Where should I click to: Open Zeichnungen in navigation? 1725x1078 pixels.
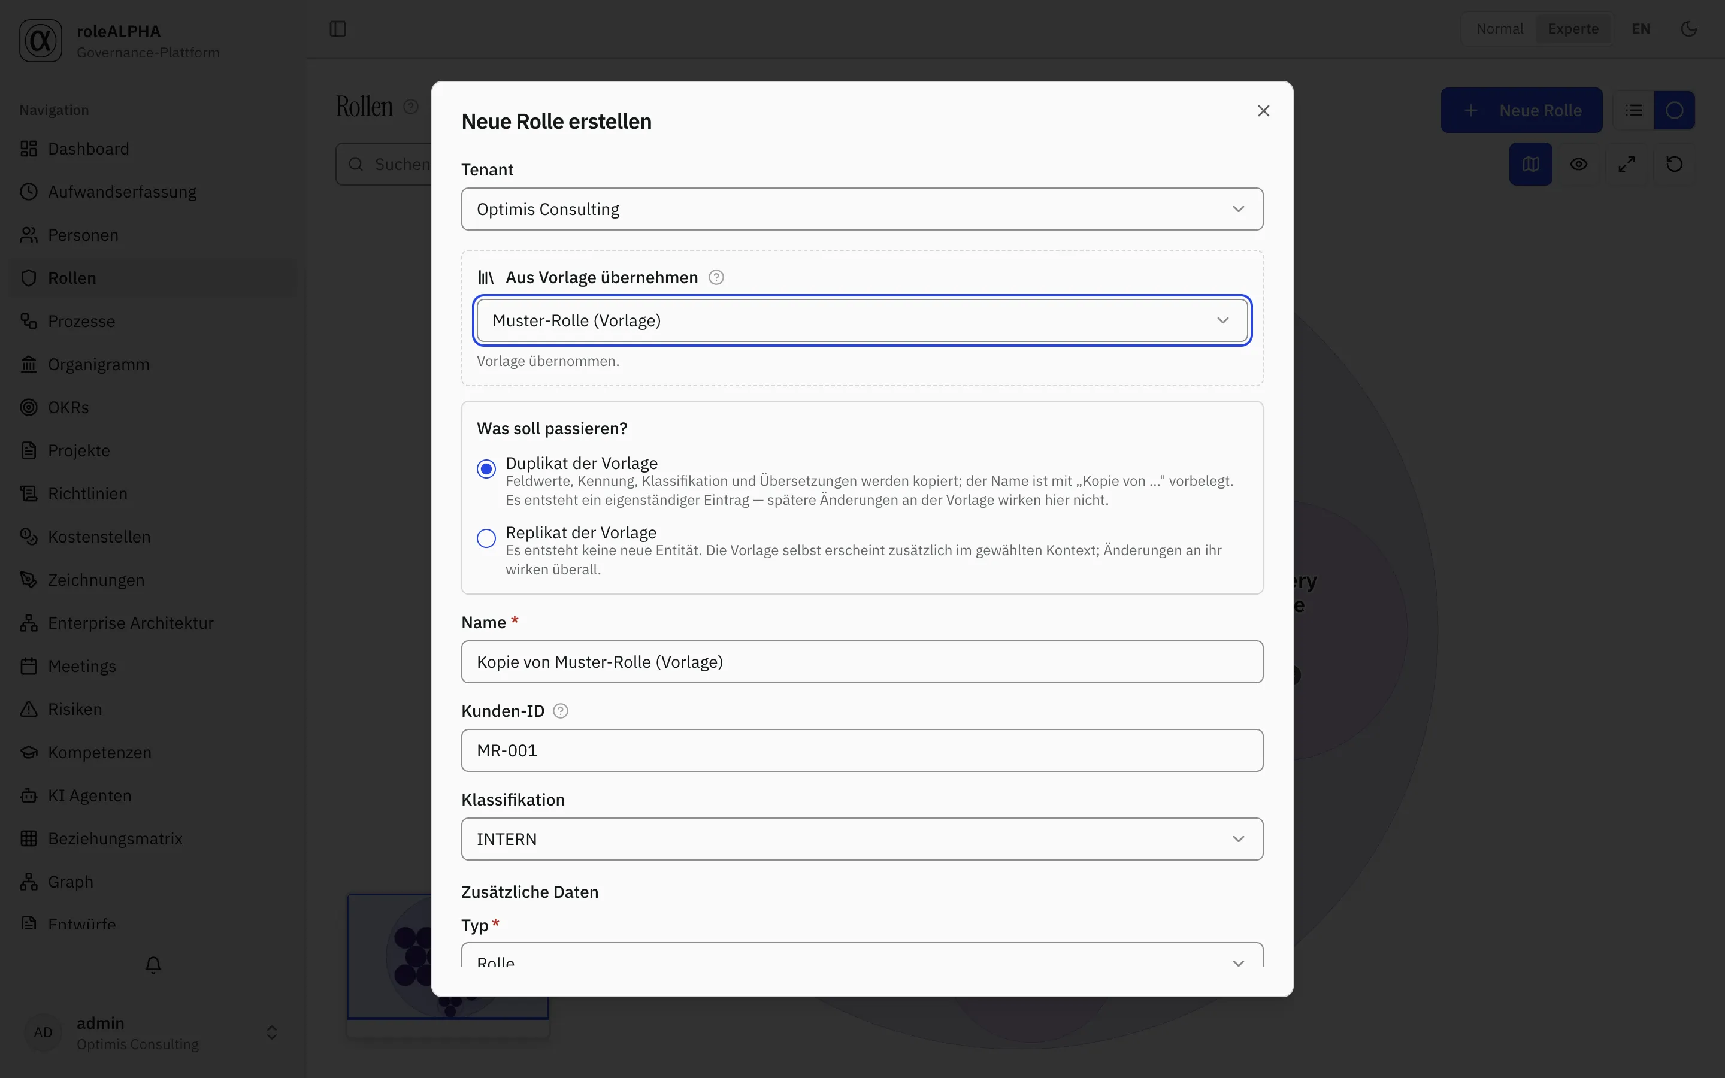(x=153, y=580)
